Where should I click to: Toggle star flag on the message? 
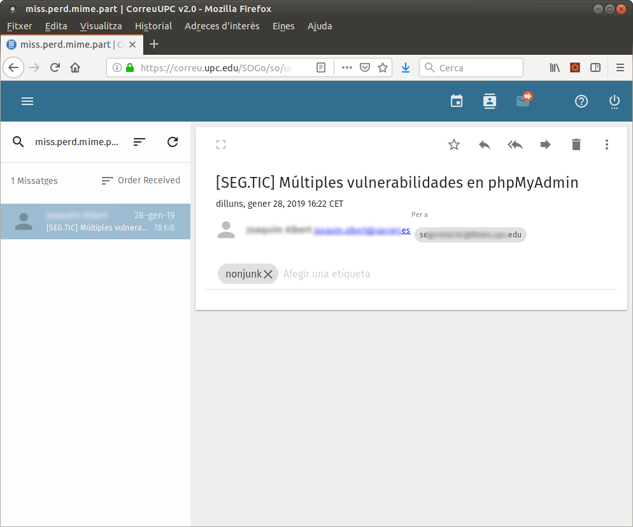[453, 144]
